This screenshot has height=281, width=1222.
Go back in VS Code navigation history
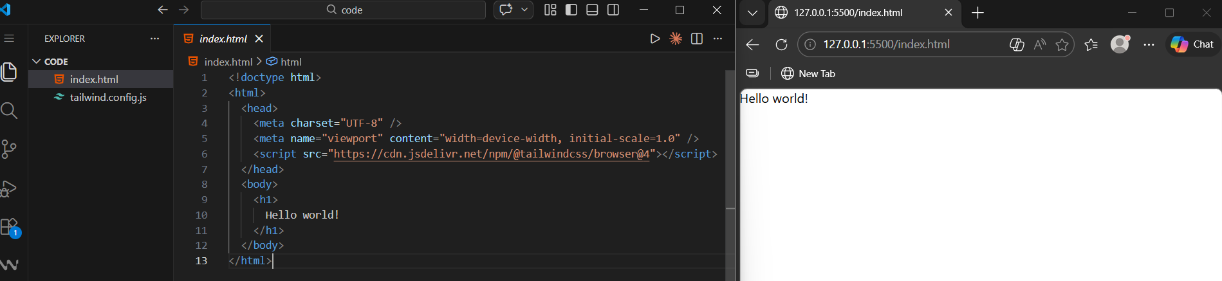tap(163, 10)
